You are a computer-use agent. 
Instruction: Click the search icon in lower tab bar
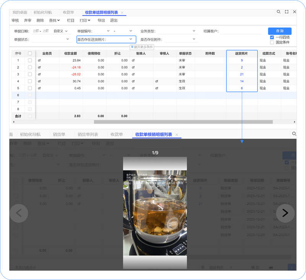[x=294, y=134]
